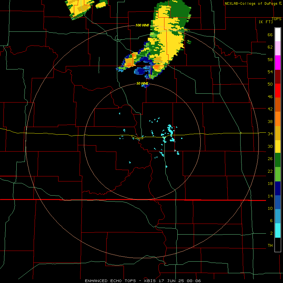Image resolution: width=283 pixels, height=283 pixels.
Task: Click the light blue legend swatch
Action: point(278,216)
